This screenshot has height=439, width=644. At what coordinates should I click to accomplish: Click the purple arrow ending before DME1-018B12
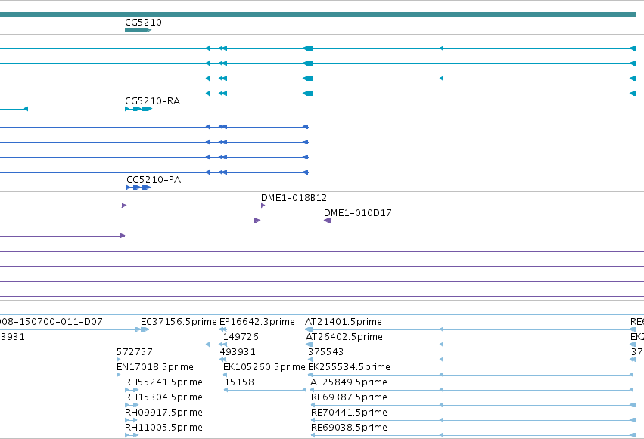[x=257, y=221]
